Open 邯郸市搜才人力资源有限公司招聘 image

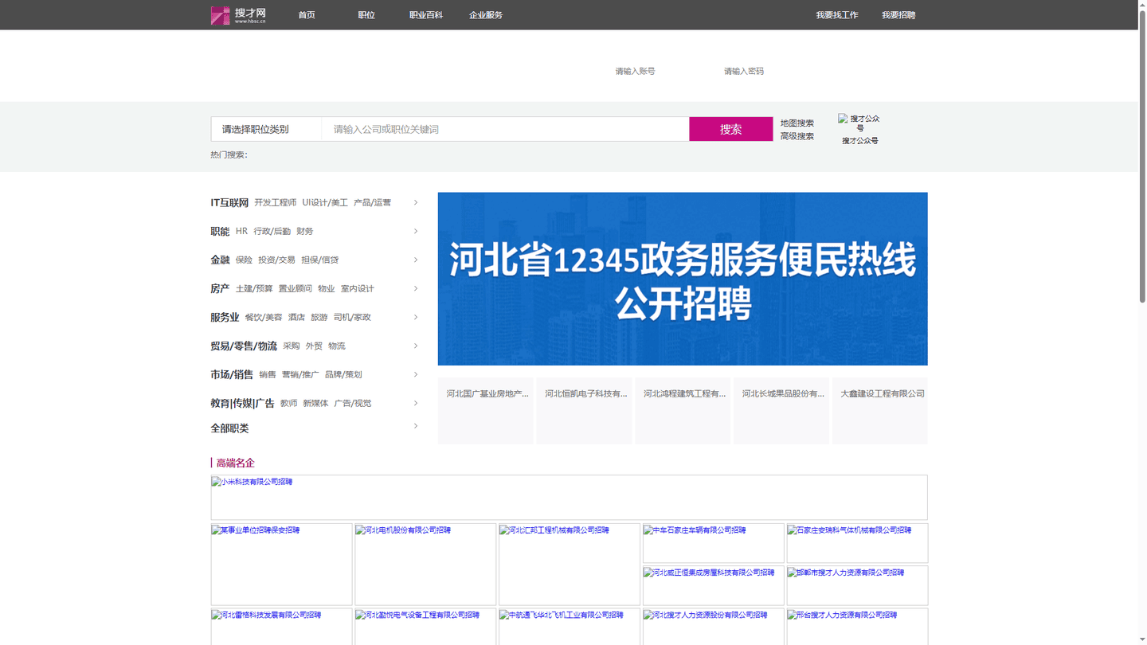click(858, 585)
